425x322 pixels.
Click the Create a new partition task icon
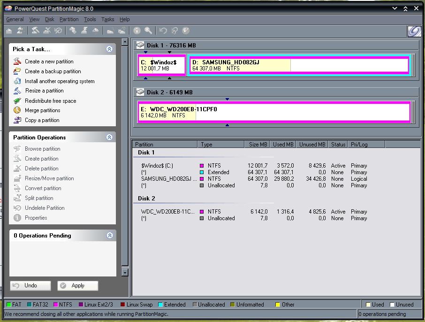click(x=17, y=61)
